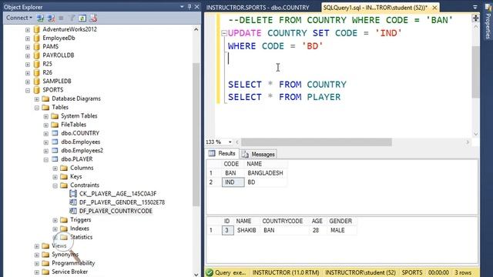
Task: Click the DF__PLAYER__GENDER default constraint icon
Action: pyautogui.click(x=73, y=202)
